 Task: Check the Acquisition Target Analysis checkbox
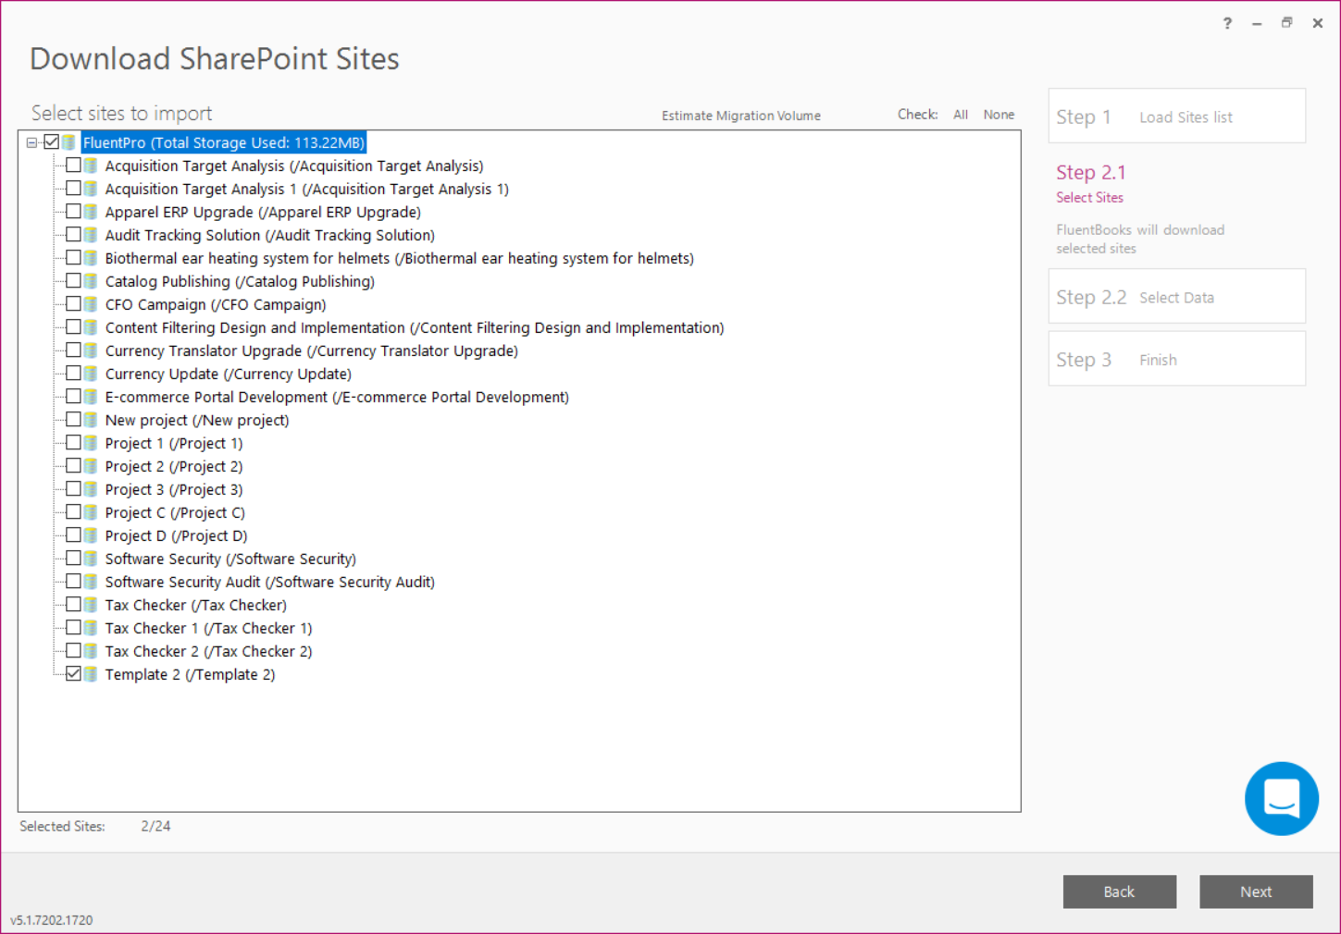click(x=73, y=166)
